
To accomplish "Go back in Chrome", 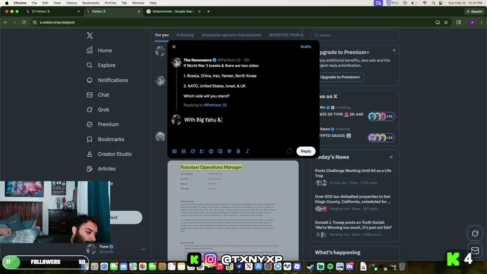I will click(x=6, y=22).
